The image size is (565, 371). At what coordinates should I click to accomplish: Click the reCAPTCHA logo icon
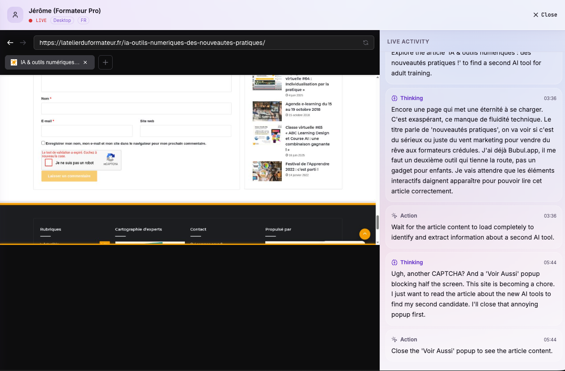tap(111, 158)
